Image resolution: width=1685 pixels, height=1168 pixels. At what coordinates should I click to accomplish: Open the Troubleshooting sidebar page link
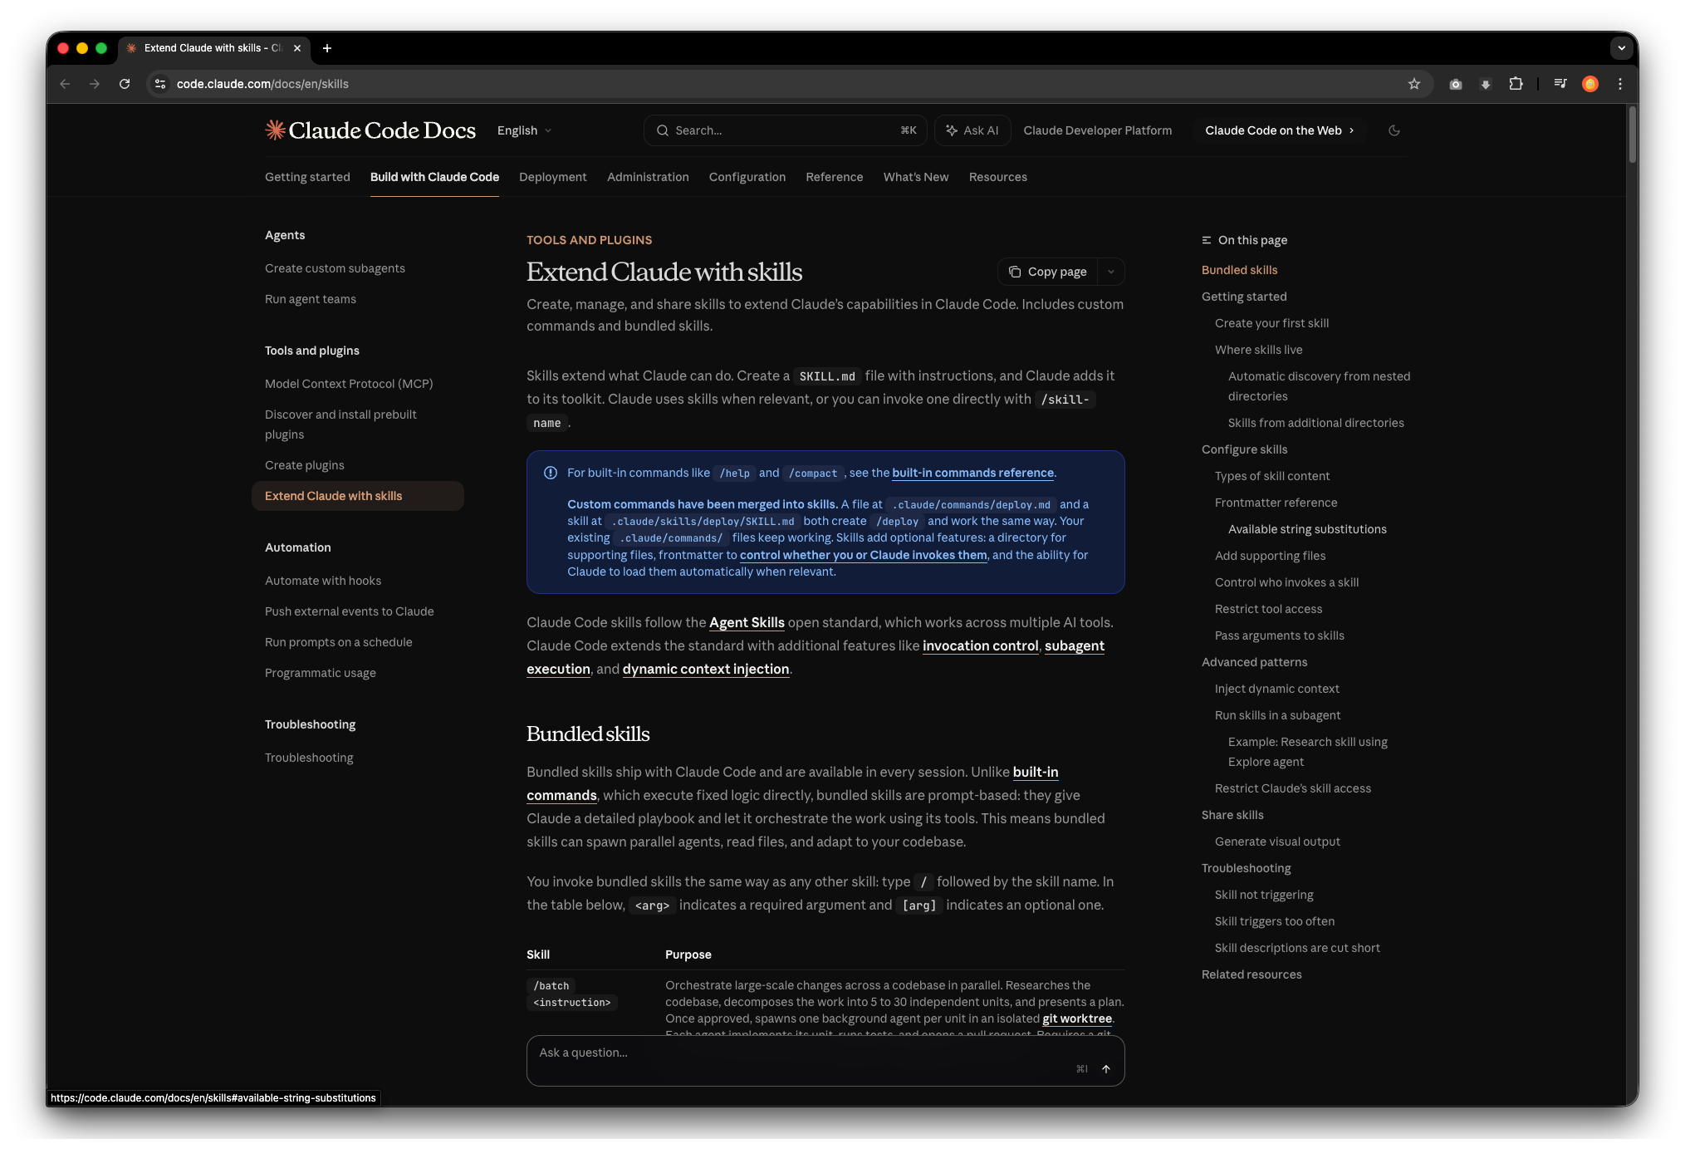coord(309,758)
